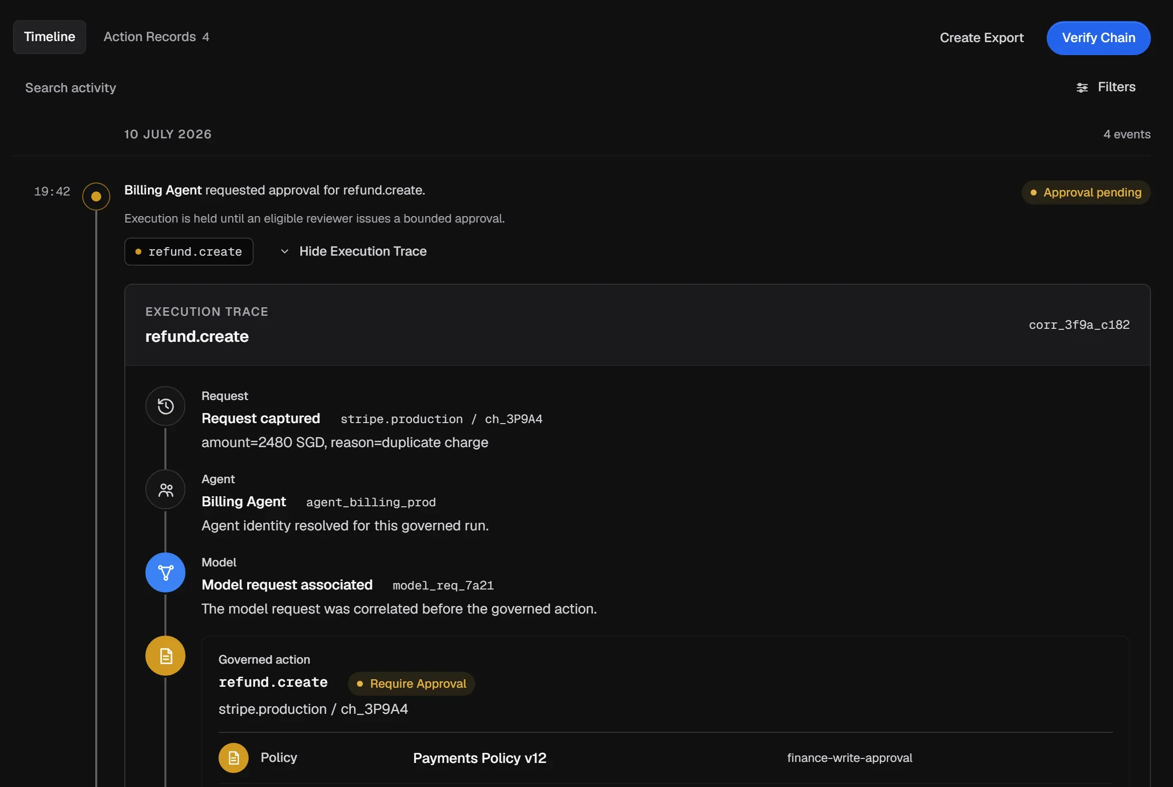Click the 19:42 timestamp

tap(52, 191)
